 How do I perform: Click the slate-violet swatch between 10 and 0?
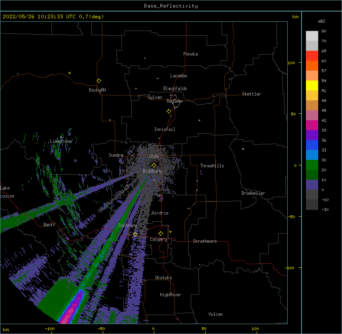click(x=312, y=185)
